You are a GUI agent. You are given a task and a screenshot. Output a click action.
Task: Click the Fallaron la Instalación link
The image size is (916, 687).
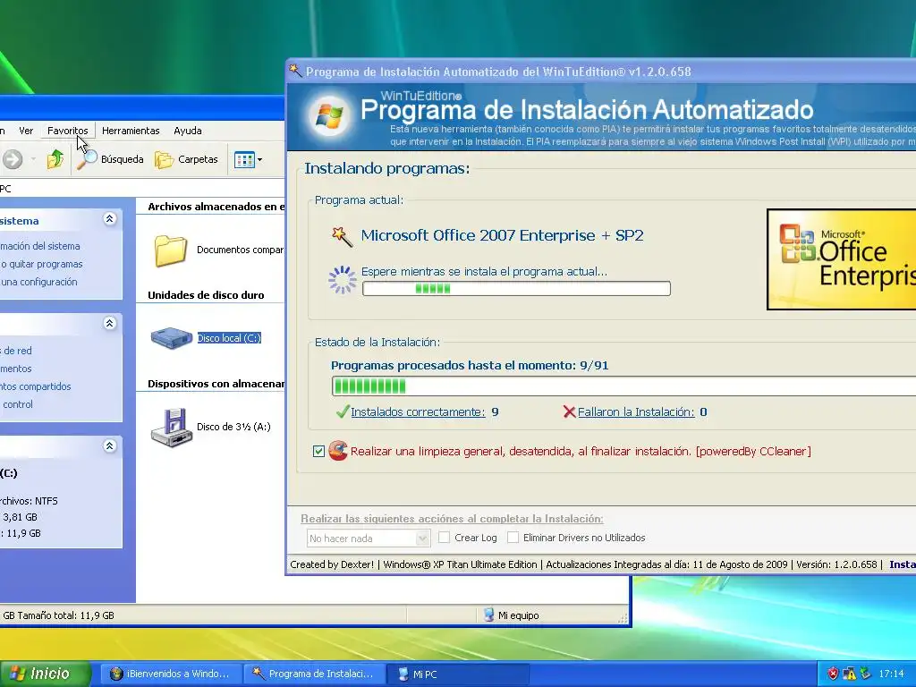click(x=636, y=411)
